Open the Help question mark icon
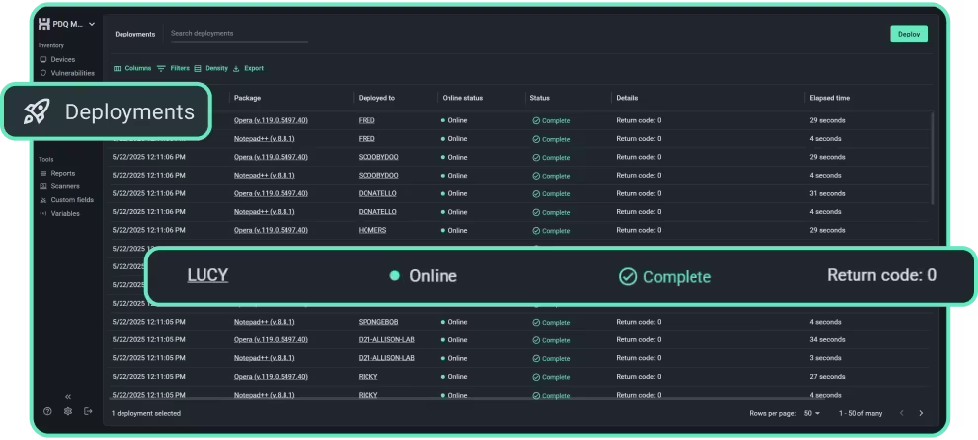This screenshot has width=978, height=440. 47,411
